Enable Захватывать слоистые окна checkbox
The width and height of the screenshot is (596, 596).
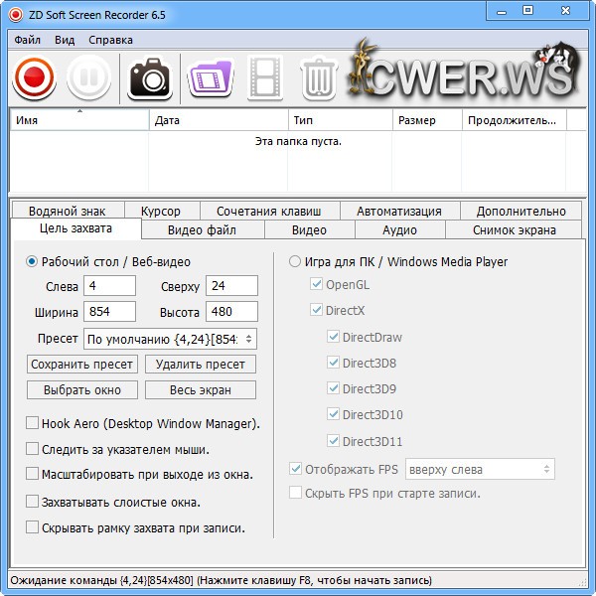(33, 502)
